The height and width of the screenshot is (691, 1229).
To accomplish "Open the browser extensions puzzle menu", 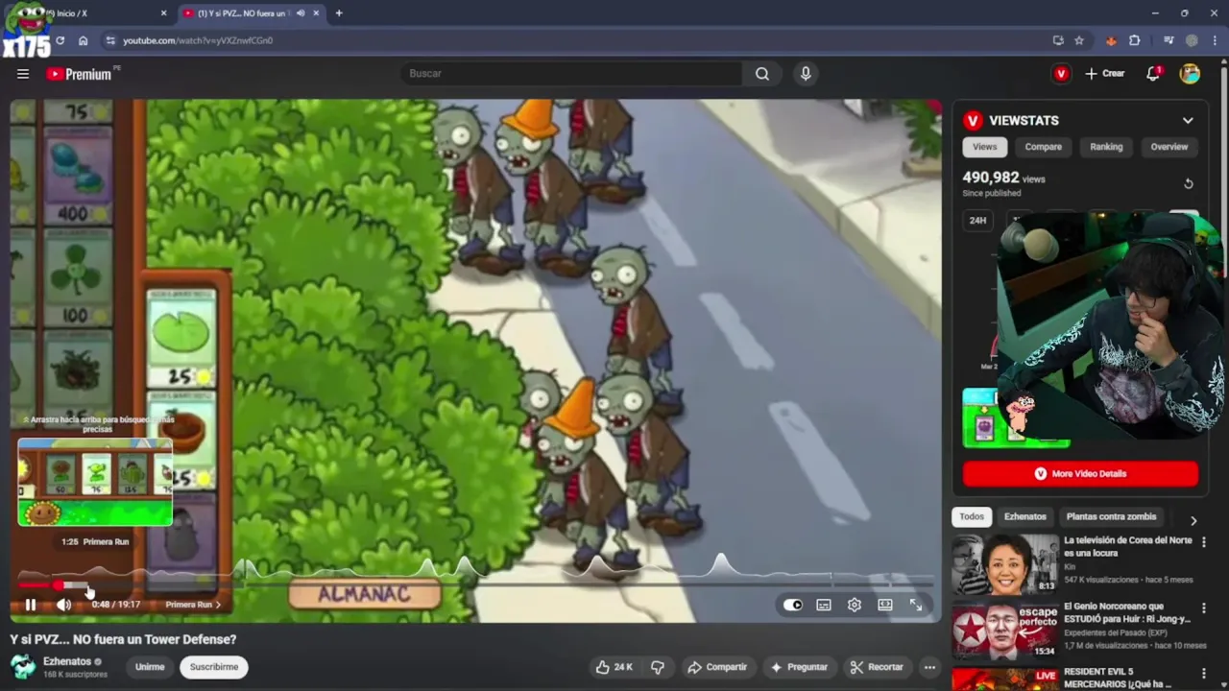I will [x=1135, y=40].
